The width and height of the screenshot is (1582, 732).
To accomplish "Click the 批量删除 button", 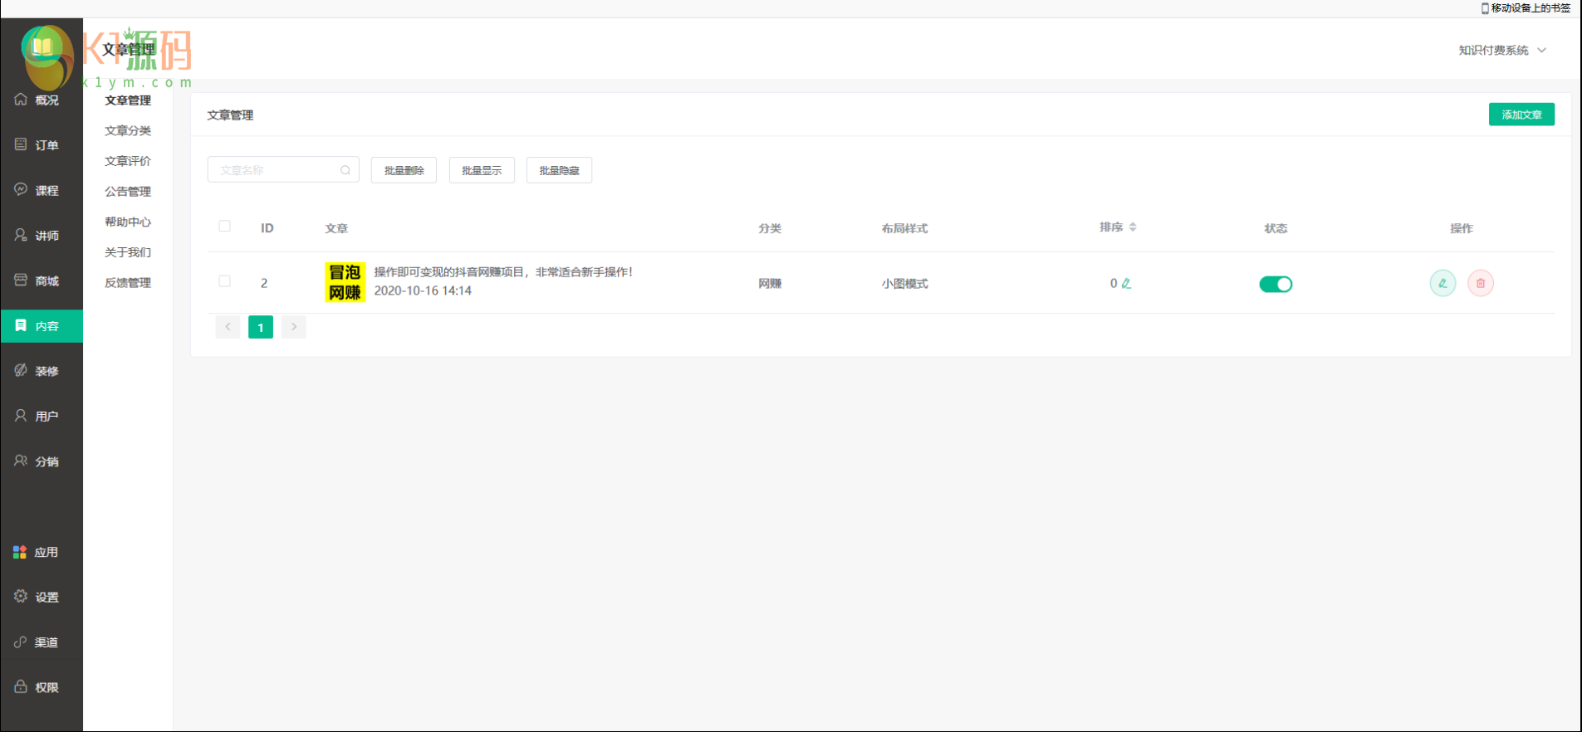I will coord(404,170).
